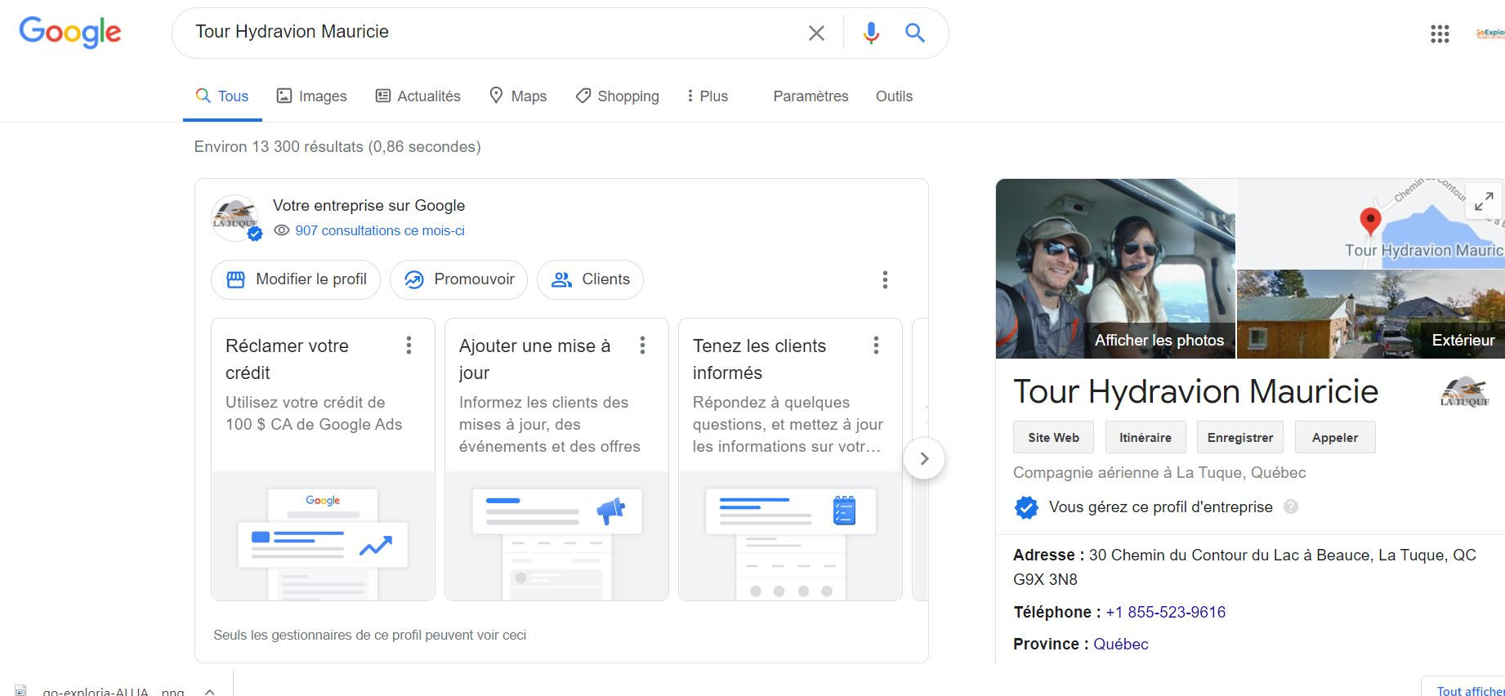Expand the map with arrows icon

(x=1485, y=201)
